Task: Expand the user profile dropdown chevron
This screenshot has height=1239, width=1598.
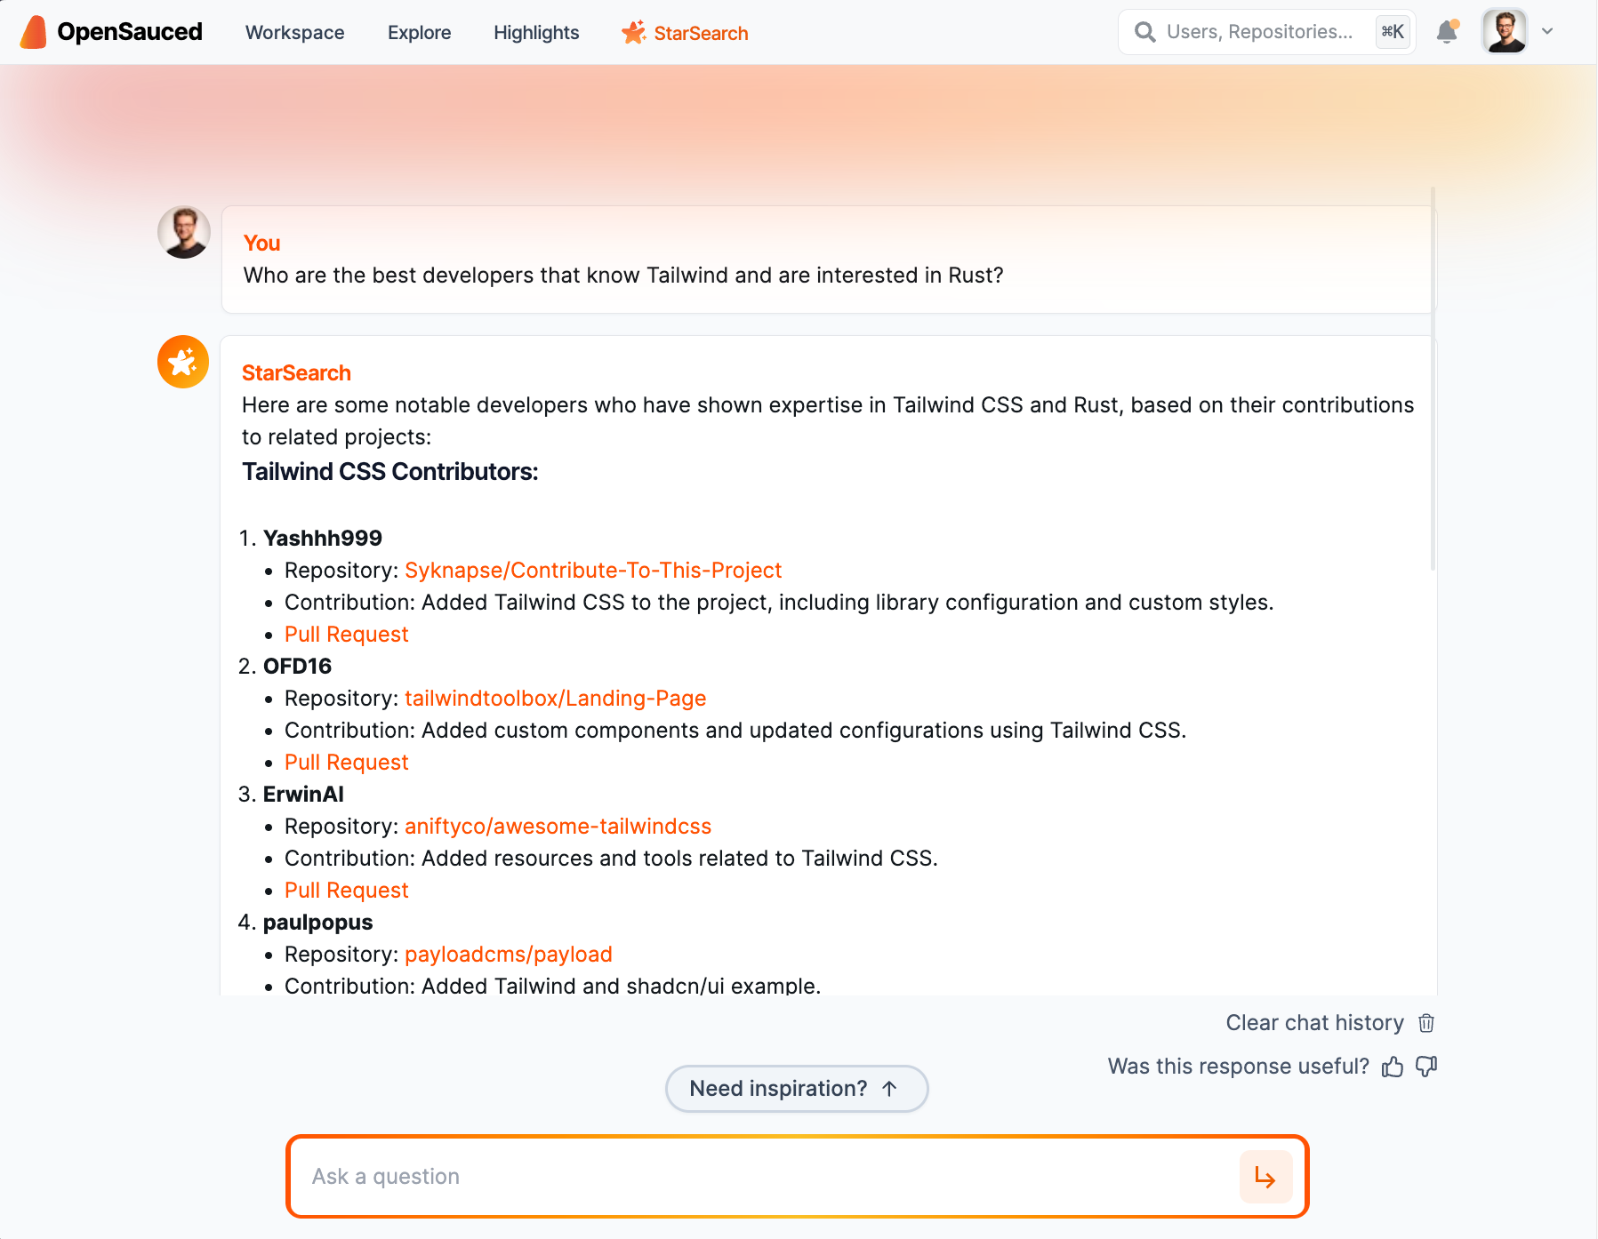Action: pyautogui.click(x=1547, y=32)
